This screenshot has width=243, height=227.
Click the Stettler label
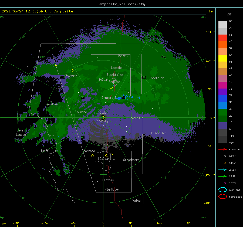(x=157, y=78)
